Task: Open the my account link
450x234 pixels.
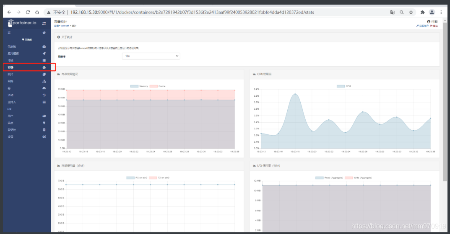Action: [422, 26]
